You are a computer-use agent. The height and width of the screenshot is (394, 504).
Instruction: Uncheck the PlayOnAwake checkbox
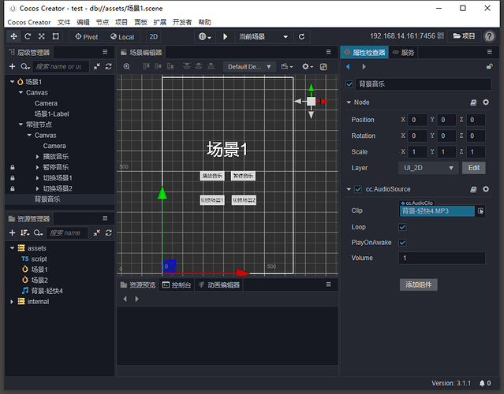coord(402,243)
